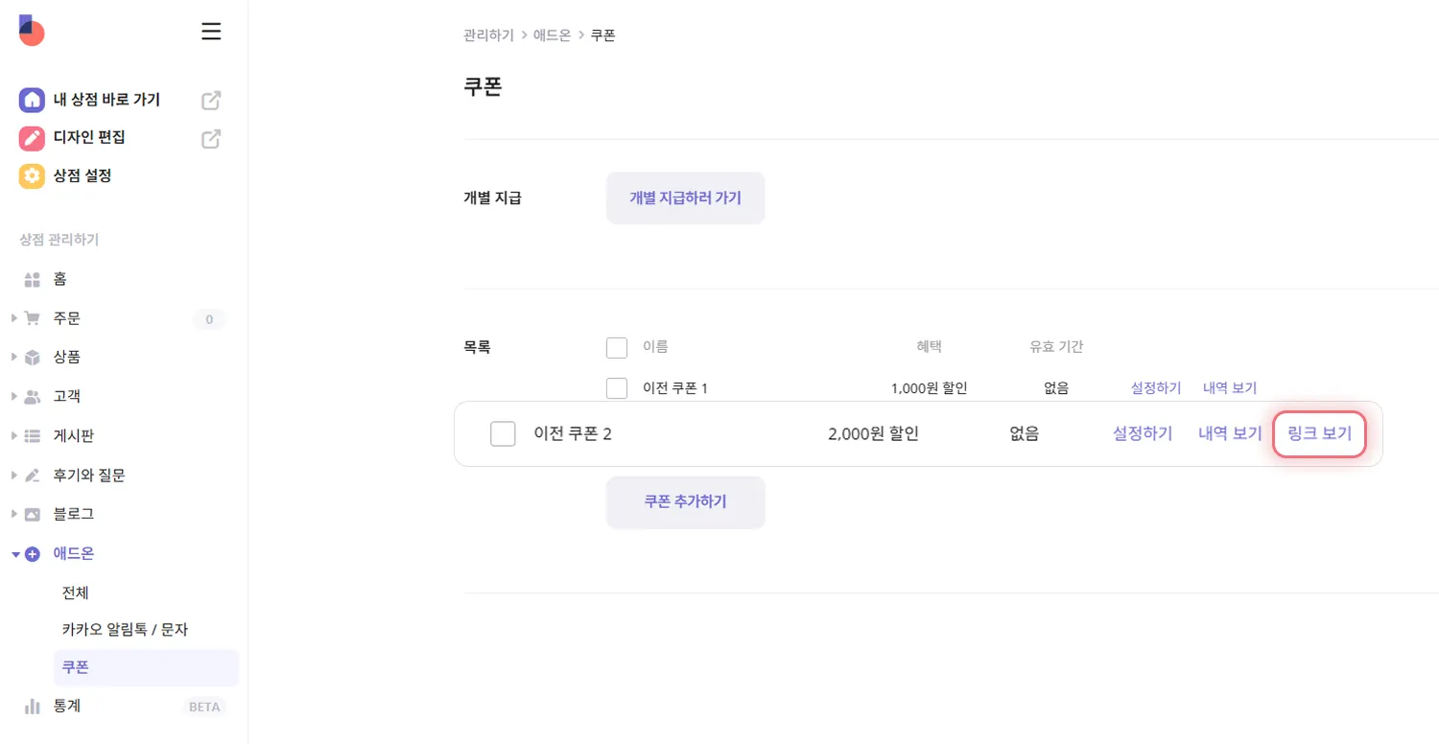
Task: Click the 디자인 편집 pencil icon
Action: pos(32,138)
